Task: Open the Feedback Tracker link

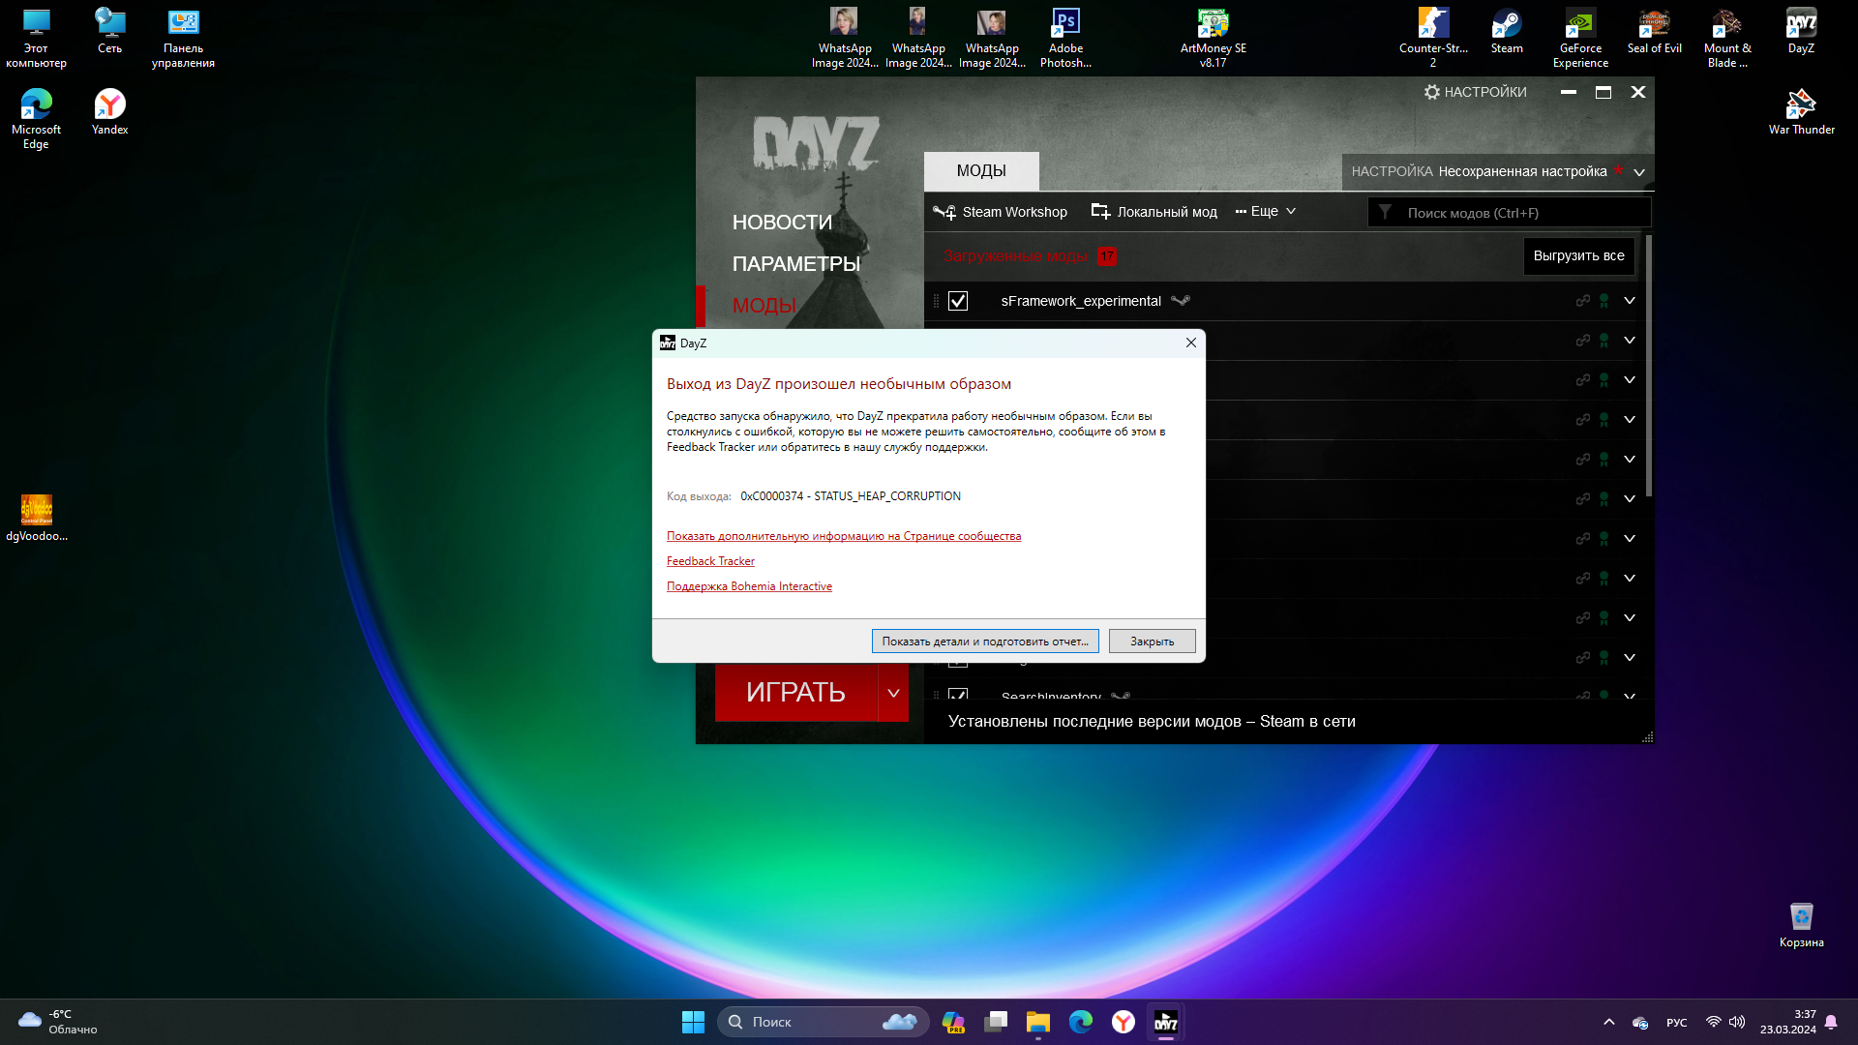Action: coord(710,561)
